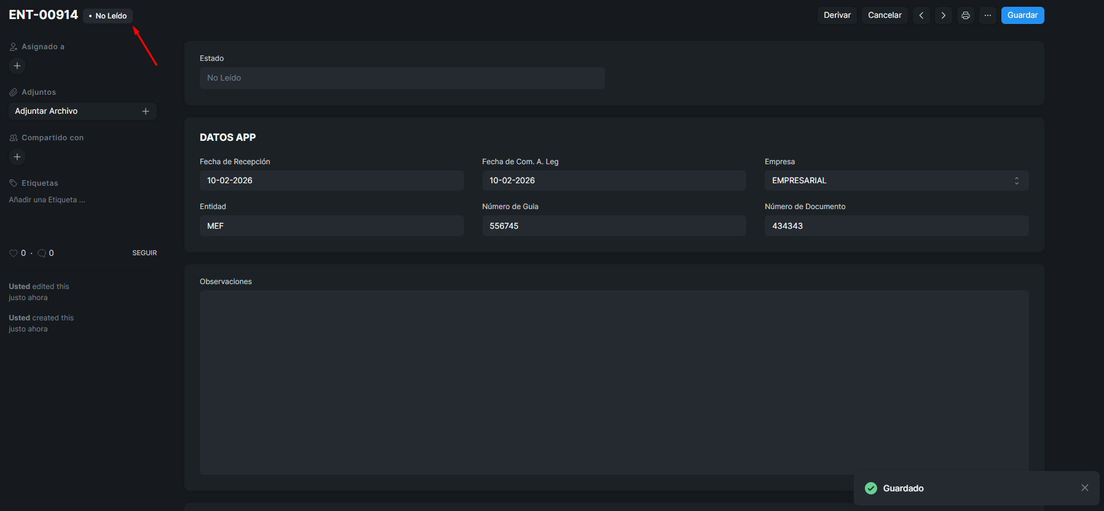This screenshot has width=1104, height=511.
Task: Click the Derivar button
Action: coord(837,15)
